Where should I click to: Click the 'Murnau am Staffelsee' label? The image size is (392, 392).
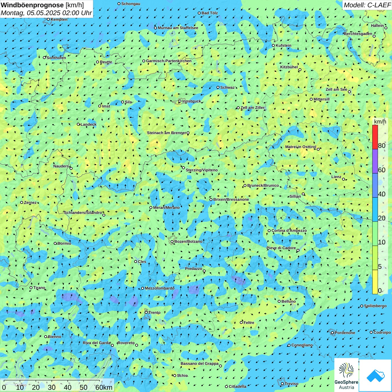pyautogui.click(x=178, y=28)
